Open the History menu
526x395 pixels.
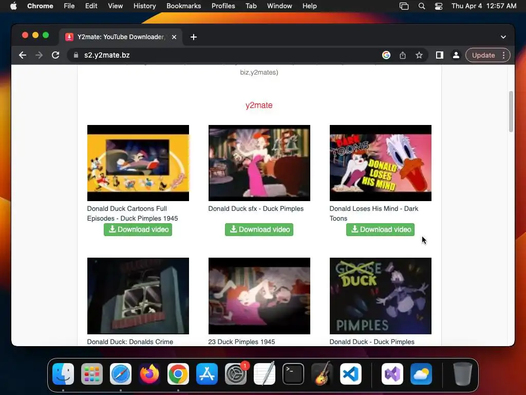(x=144, y=6)
